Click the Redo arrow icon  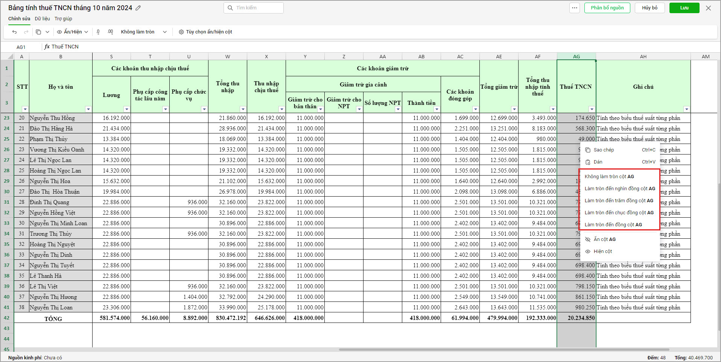coord(26,32)
